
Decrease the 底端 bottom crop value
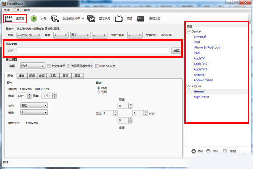pyautogui.click(x=131, y=122)
